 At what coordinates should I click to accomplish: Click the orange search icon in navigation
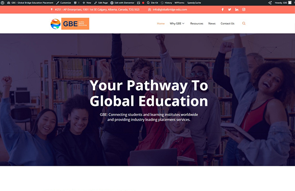click(x=244, y=23)
